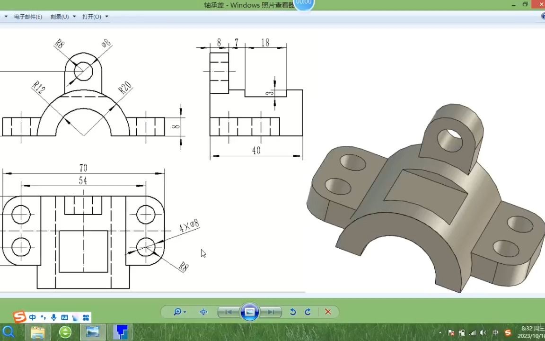This screenshot has width=545, height=341.
Task: Open Sogou soft keyboard
Action: [64, 317]
